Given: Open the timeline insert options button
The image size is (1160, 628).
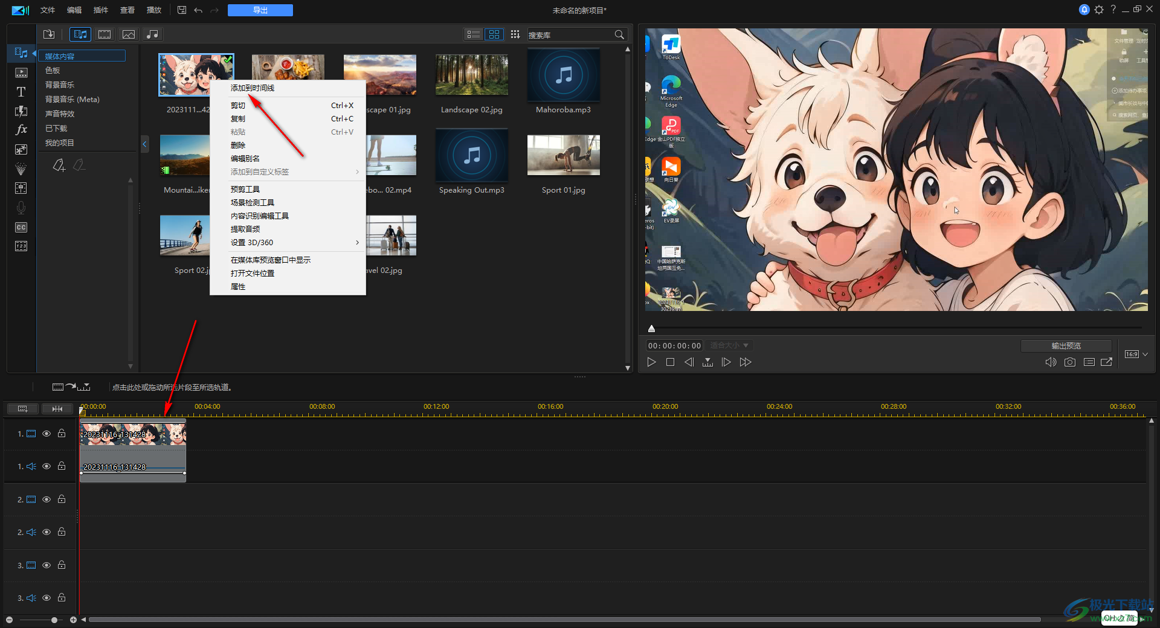Looking at the screenshot, I should coord(71,387).
